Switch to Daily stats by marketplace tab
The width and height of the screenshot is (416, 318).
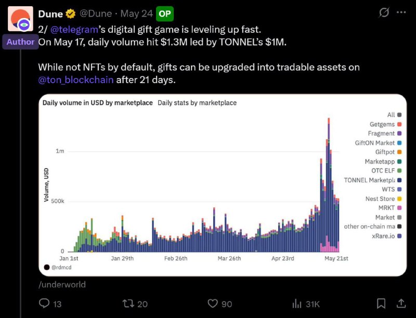pyautogui.click(x=197, y=103)
